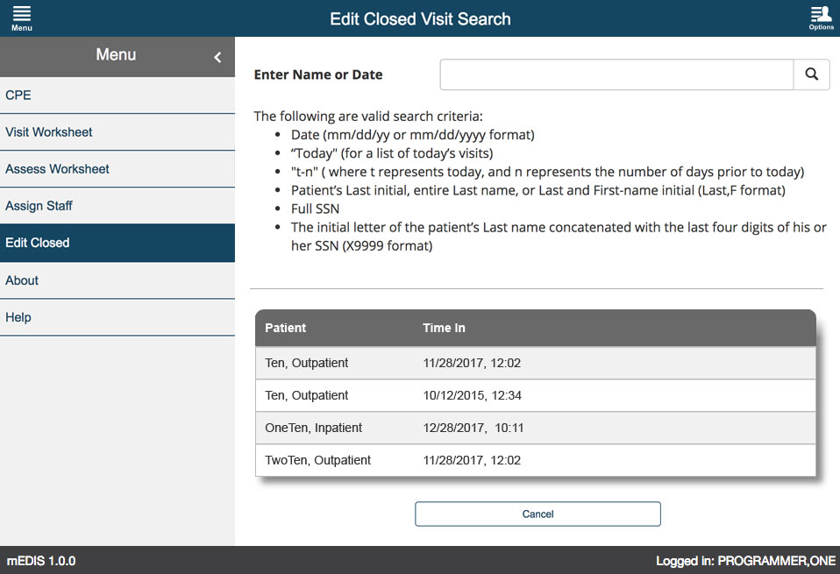Click the 10/12/2015, 12:34 time cell
This screenshot has width=840, height=574.
point(472,396)
